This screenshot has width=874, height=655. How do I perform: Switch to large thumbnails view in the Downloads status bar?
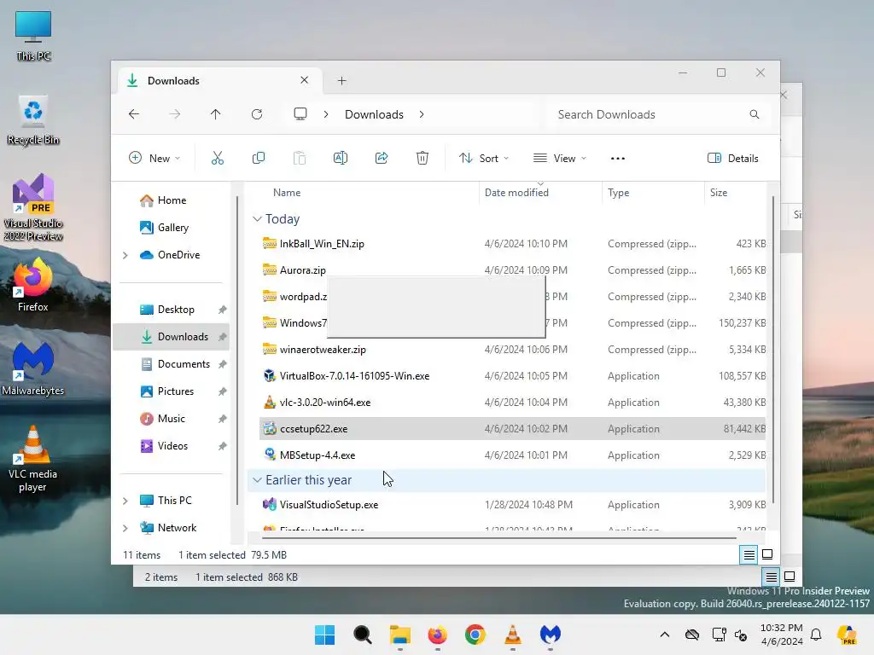[767, 554]
